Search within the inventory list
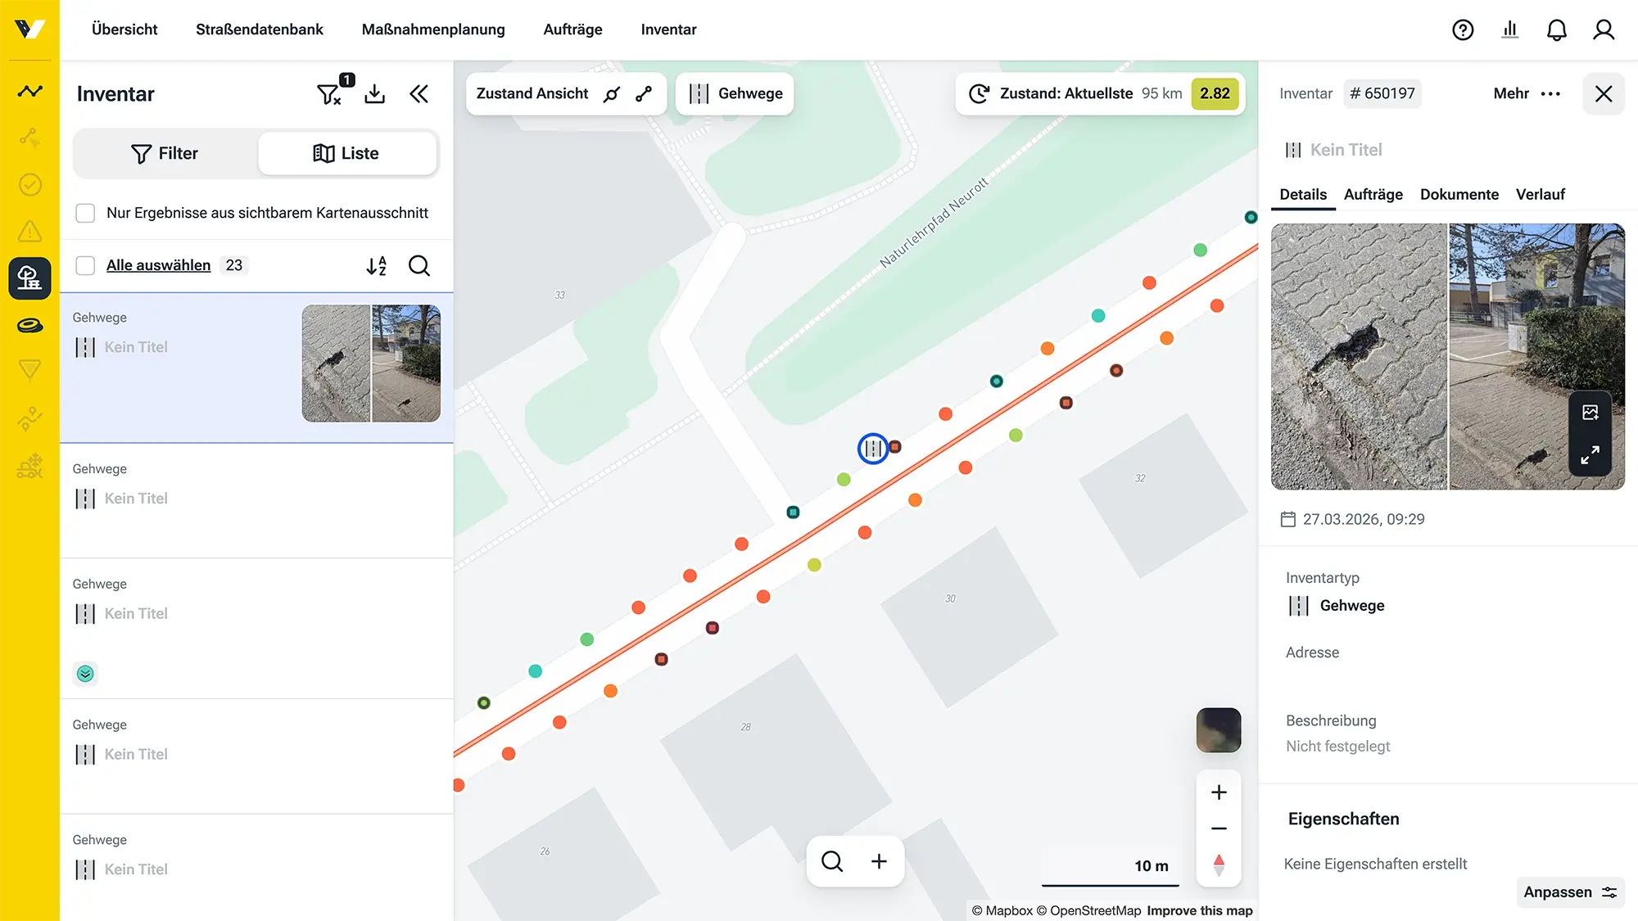This screenshot has height=921, width=1638. pyautogui.click(x=419, y=265)
